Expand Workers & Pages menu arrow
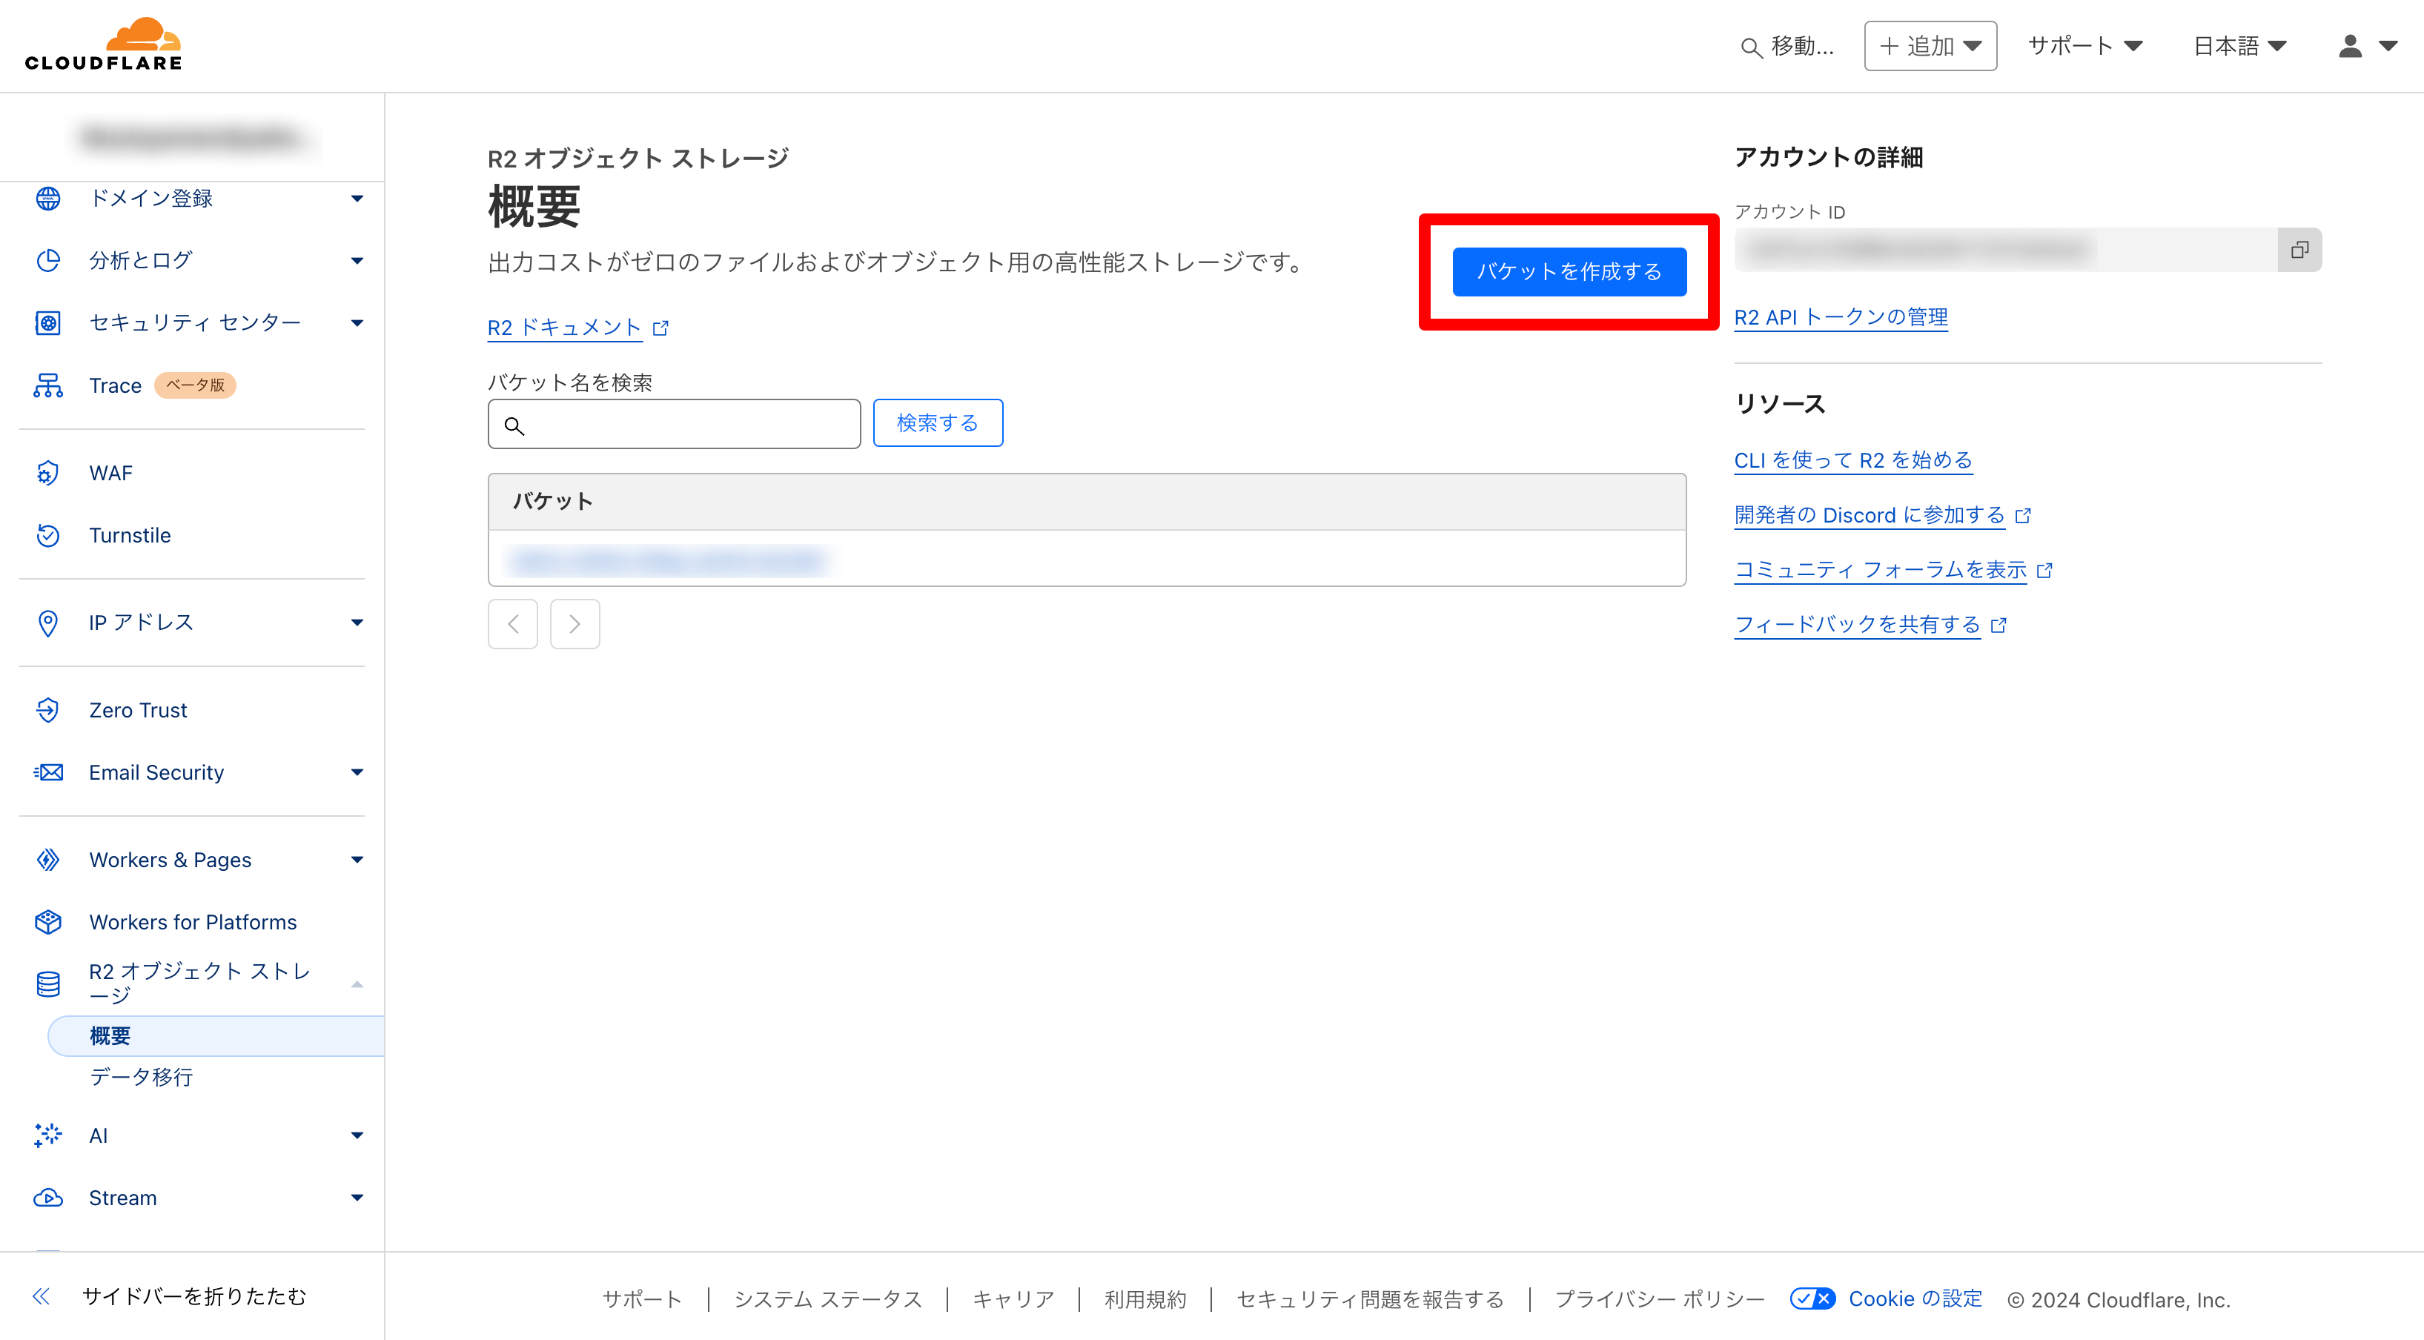The width and height of the screenshot is (2424, 1340). tap(357, 860)
